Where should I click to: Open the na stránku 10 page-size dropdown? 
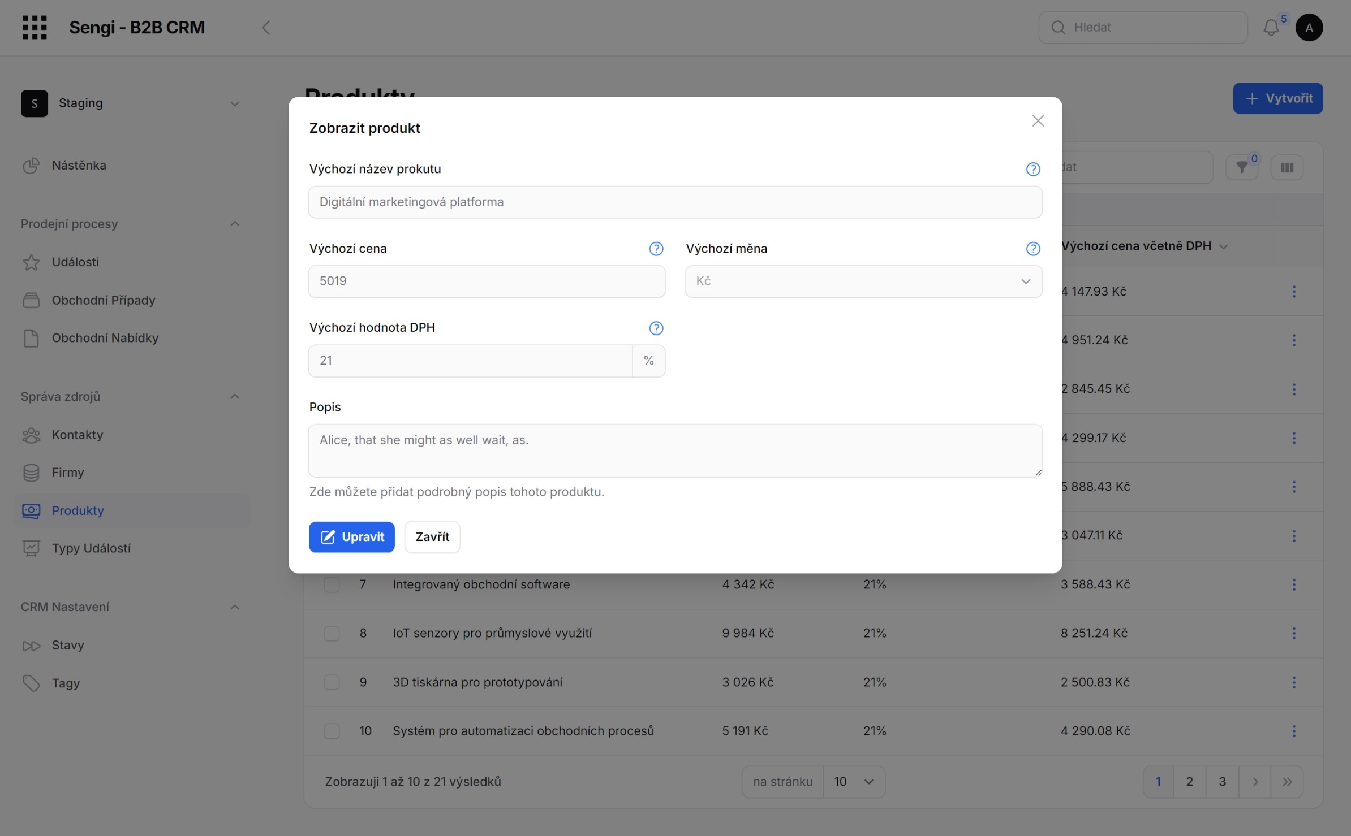pyautogui.click(x=854, y=782)
